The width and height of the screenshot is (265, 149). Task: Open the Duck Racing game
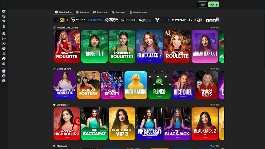(x=136, y=85)
